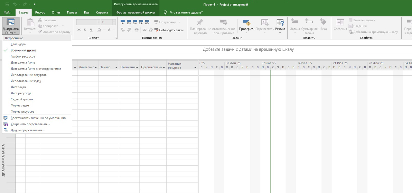Click the timeline placeholder Добавьте задачи
The width and height of the screenshot is (412, 193).
(x=248, y=50)
